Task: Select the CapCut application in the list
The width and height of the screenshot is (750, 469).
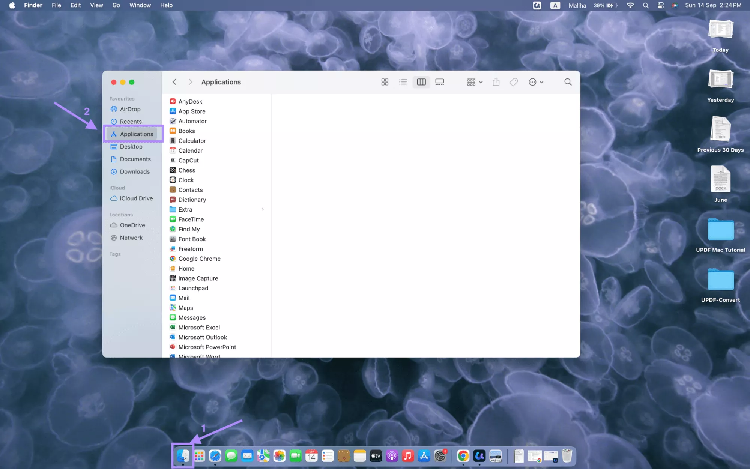Action: pyautogui.click(x=189, y=160)
